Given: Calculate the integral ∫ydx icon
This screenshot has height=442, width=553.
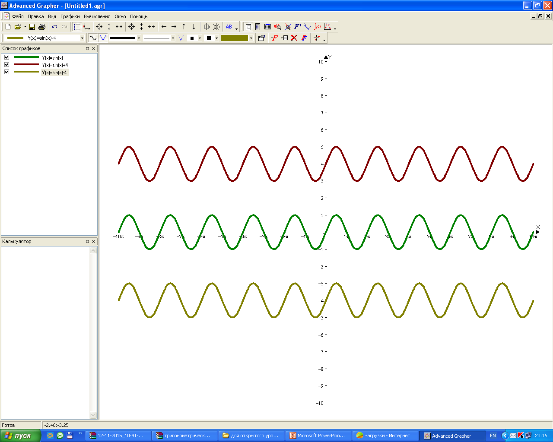Looking at the screenshot, I should click(318, 27).
